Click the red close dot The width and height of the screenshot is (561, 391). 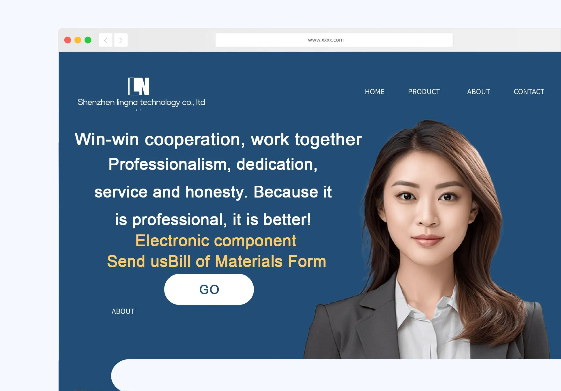(68, 40)
